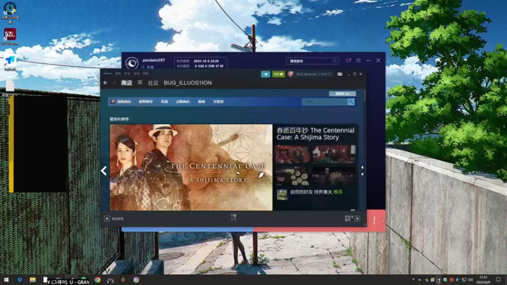
Task: Click the pandatv297 username in background window
Action: pyautogui.click(x=153, y=60)
